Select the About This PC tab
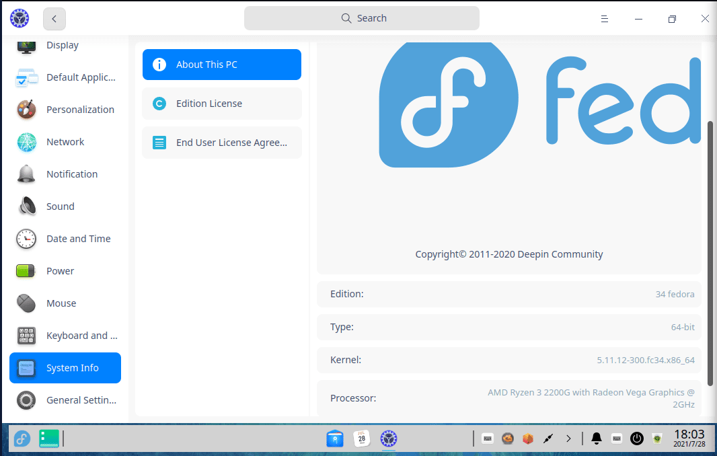 point(222,65)
